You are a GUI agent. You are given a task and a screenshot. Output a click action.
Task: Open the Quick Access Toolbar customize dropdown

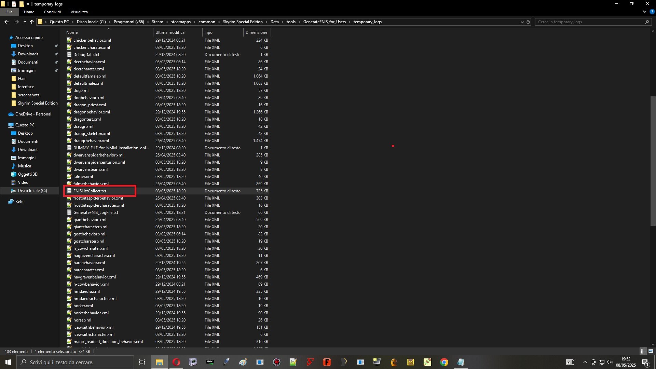point(28,4)
